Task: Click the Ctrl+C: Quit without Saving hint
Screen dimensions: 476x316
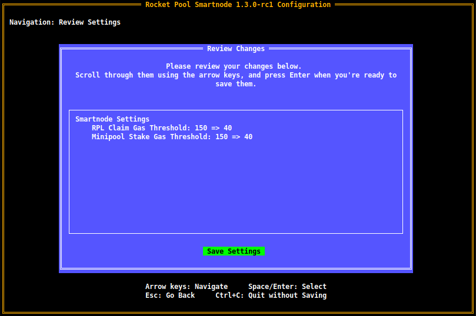Action: 271,295
